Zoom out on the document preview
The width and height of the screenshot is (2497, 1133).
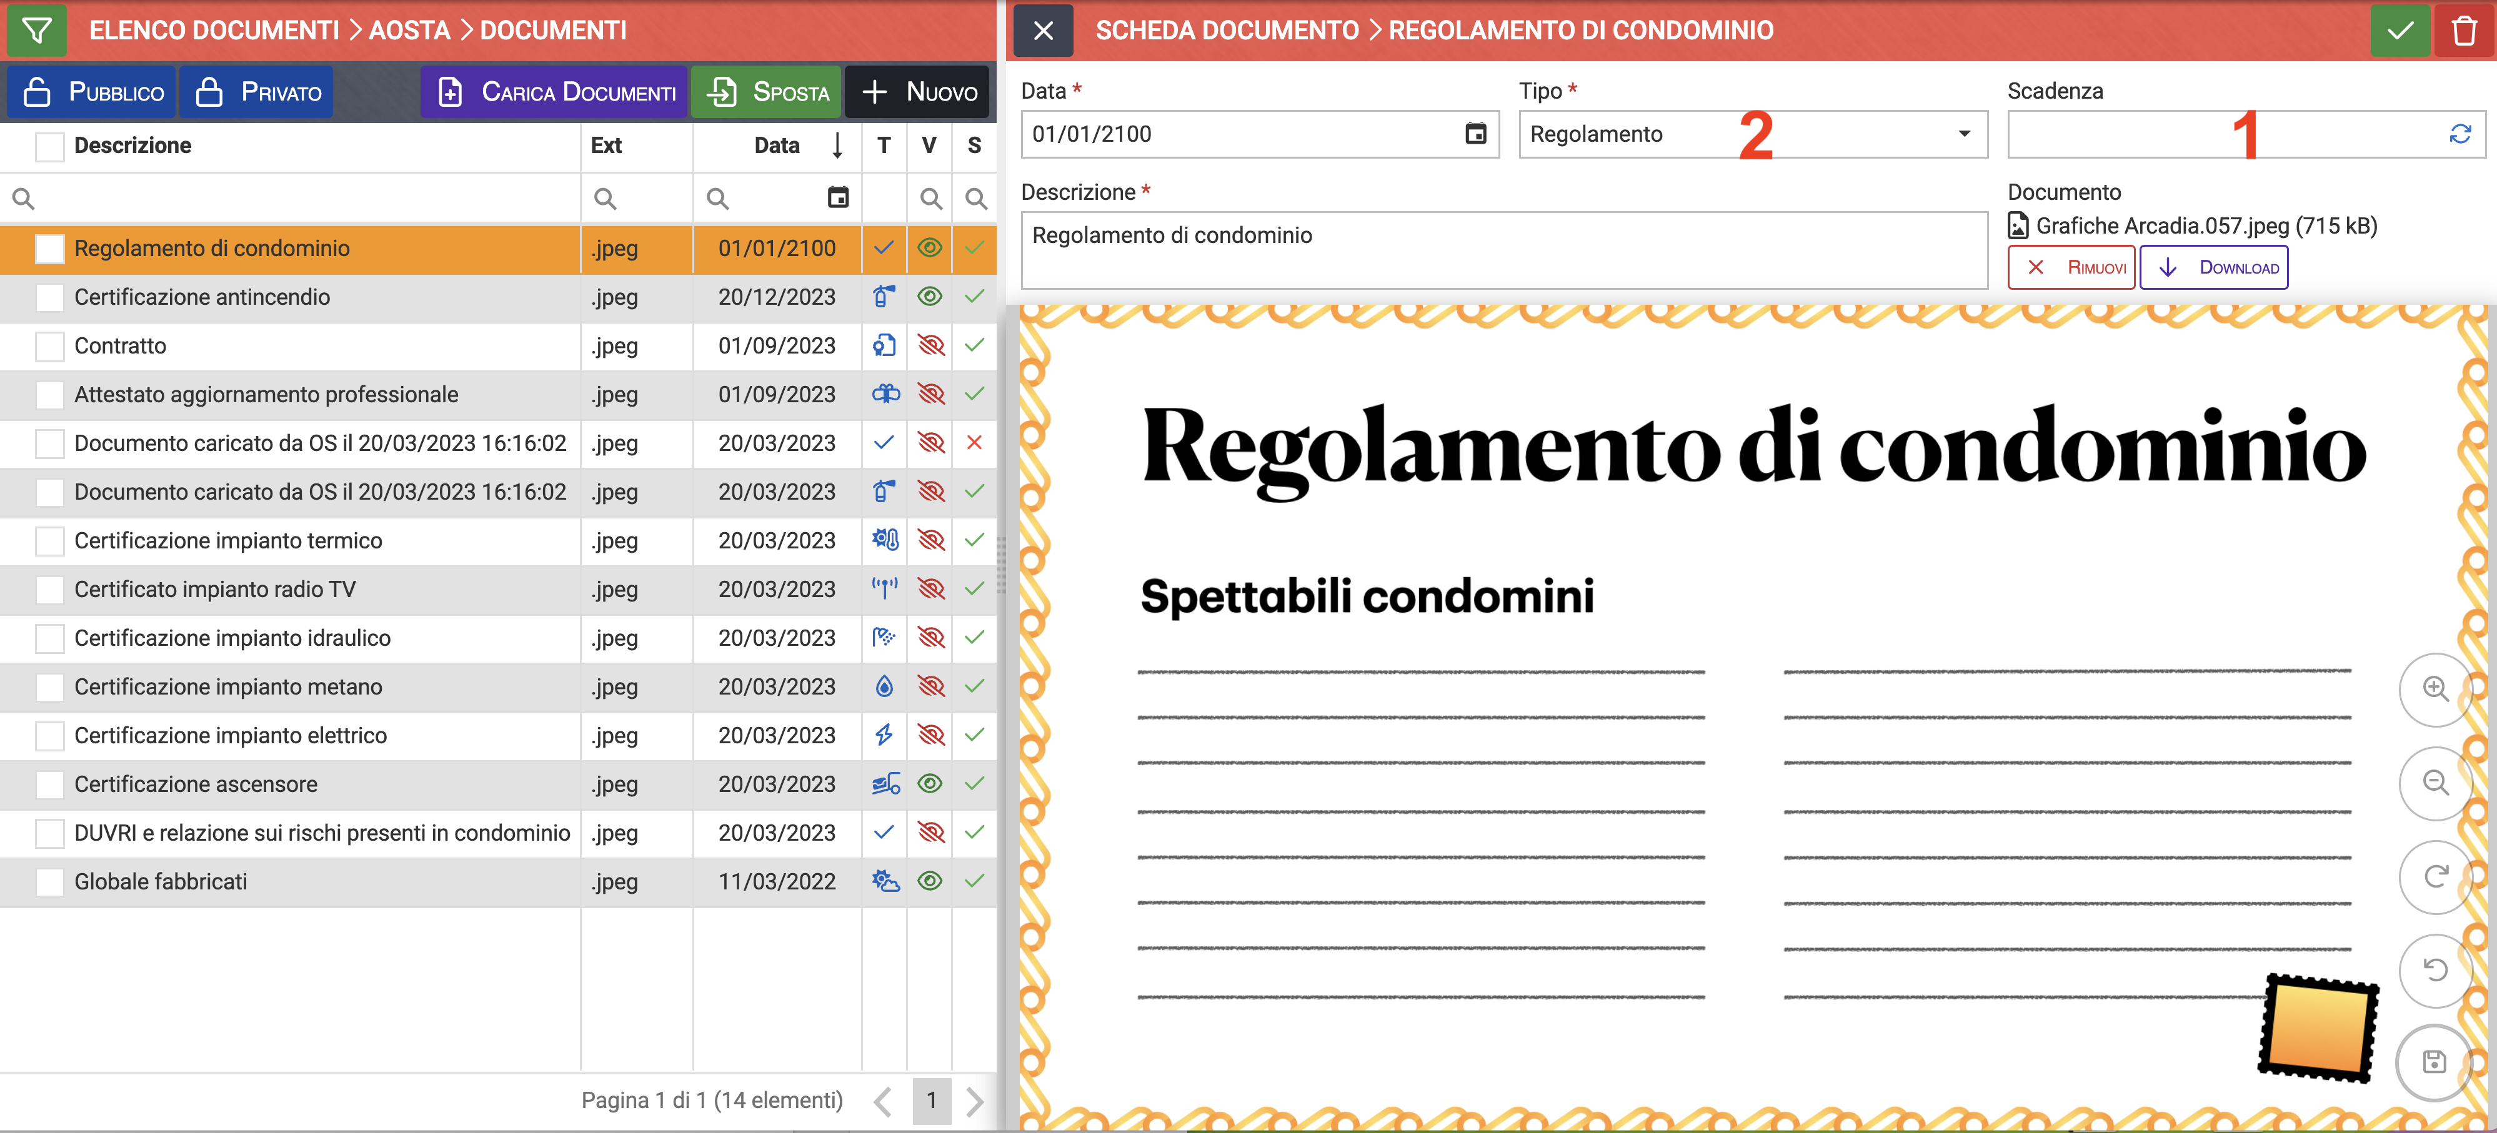pos(2435,782)
